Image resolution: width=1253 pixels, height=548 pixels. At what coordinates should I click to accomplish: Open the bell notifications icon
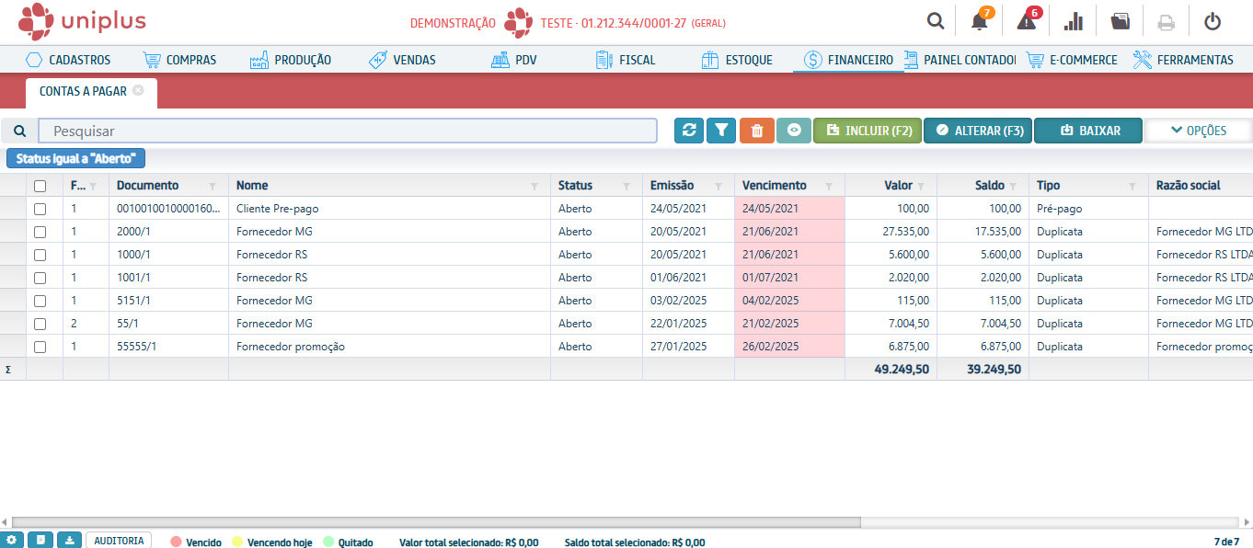(x=980, y=21)
